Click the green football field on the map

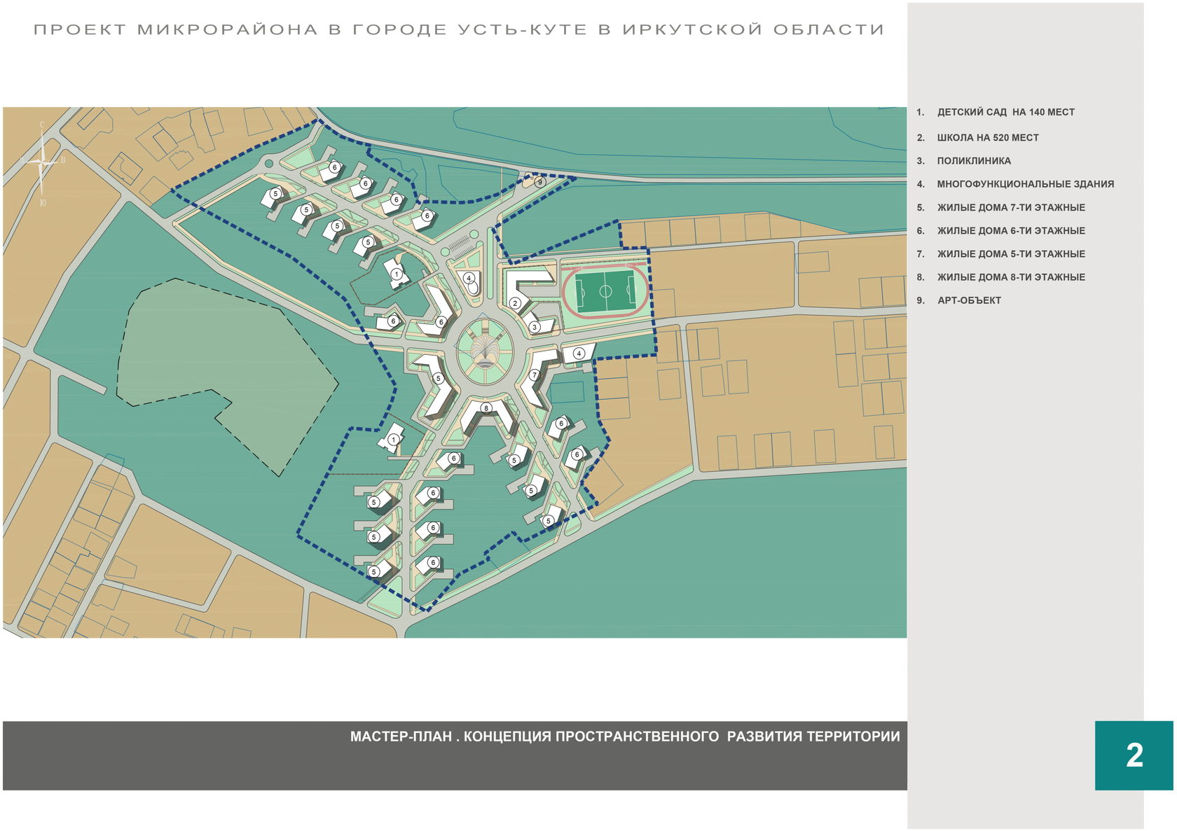[x=606, y=291]
